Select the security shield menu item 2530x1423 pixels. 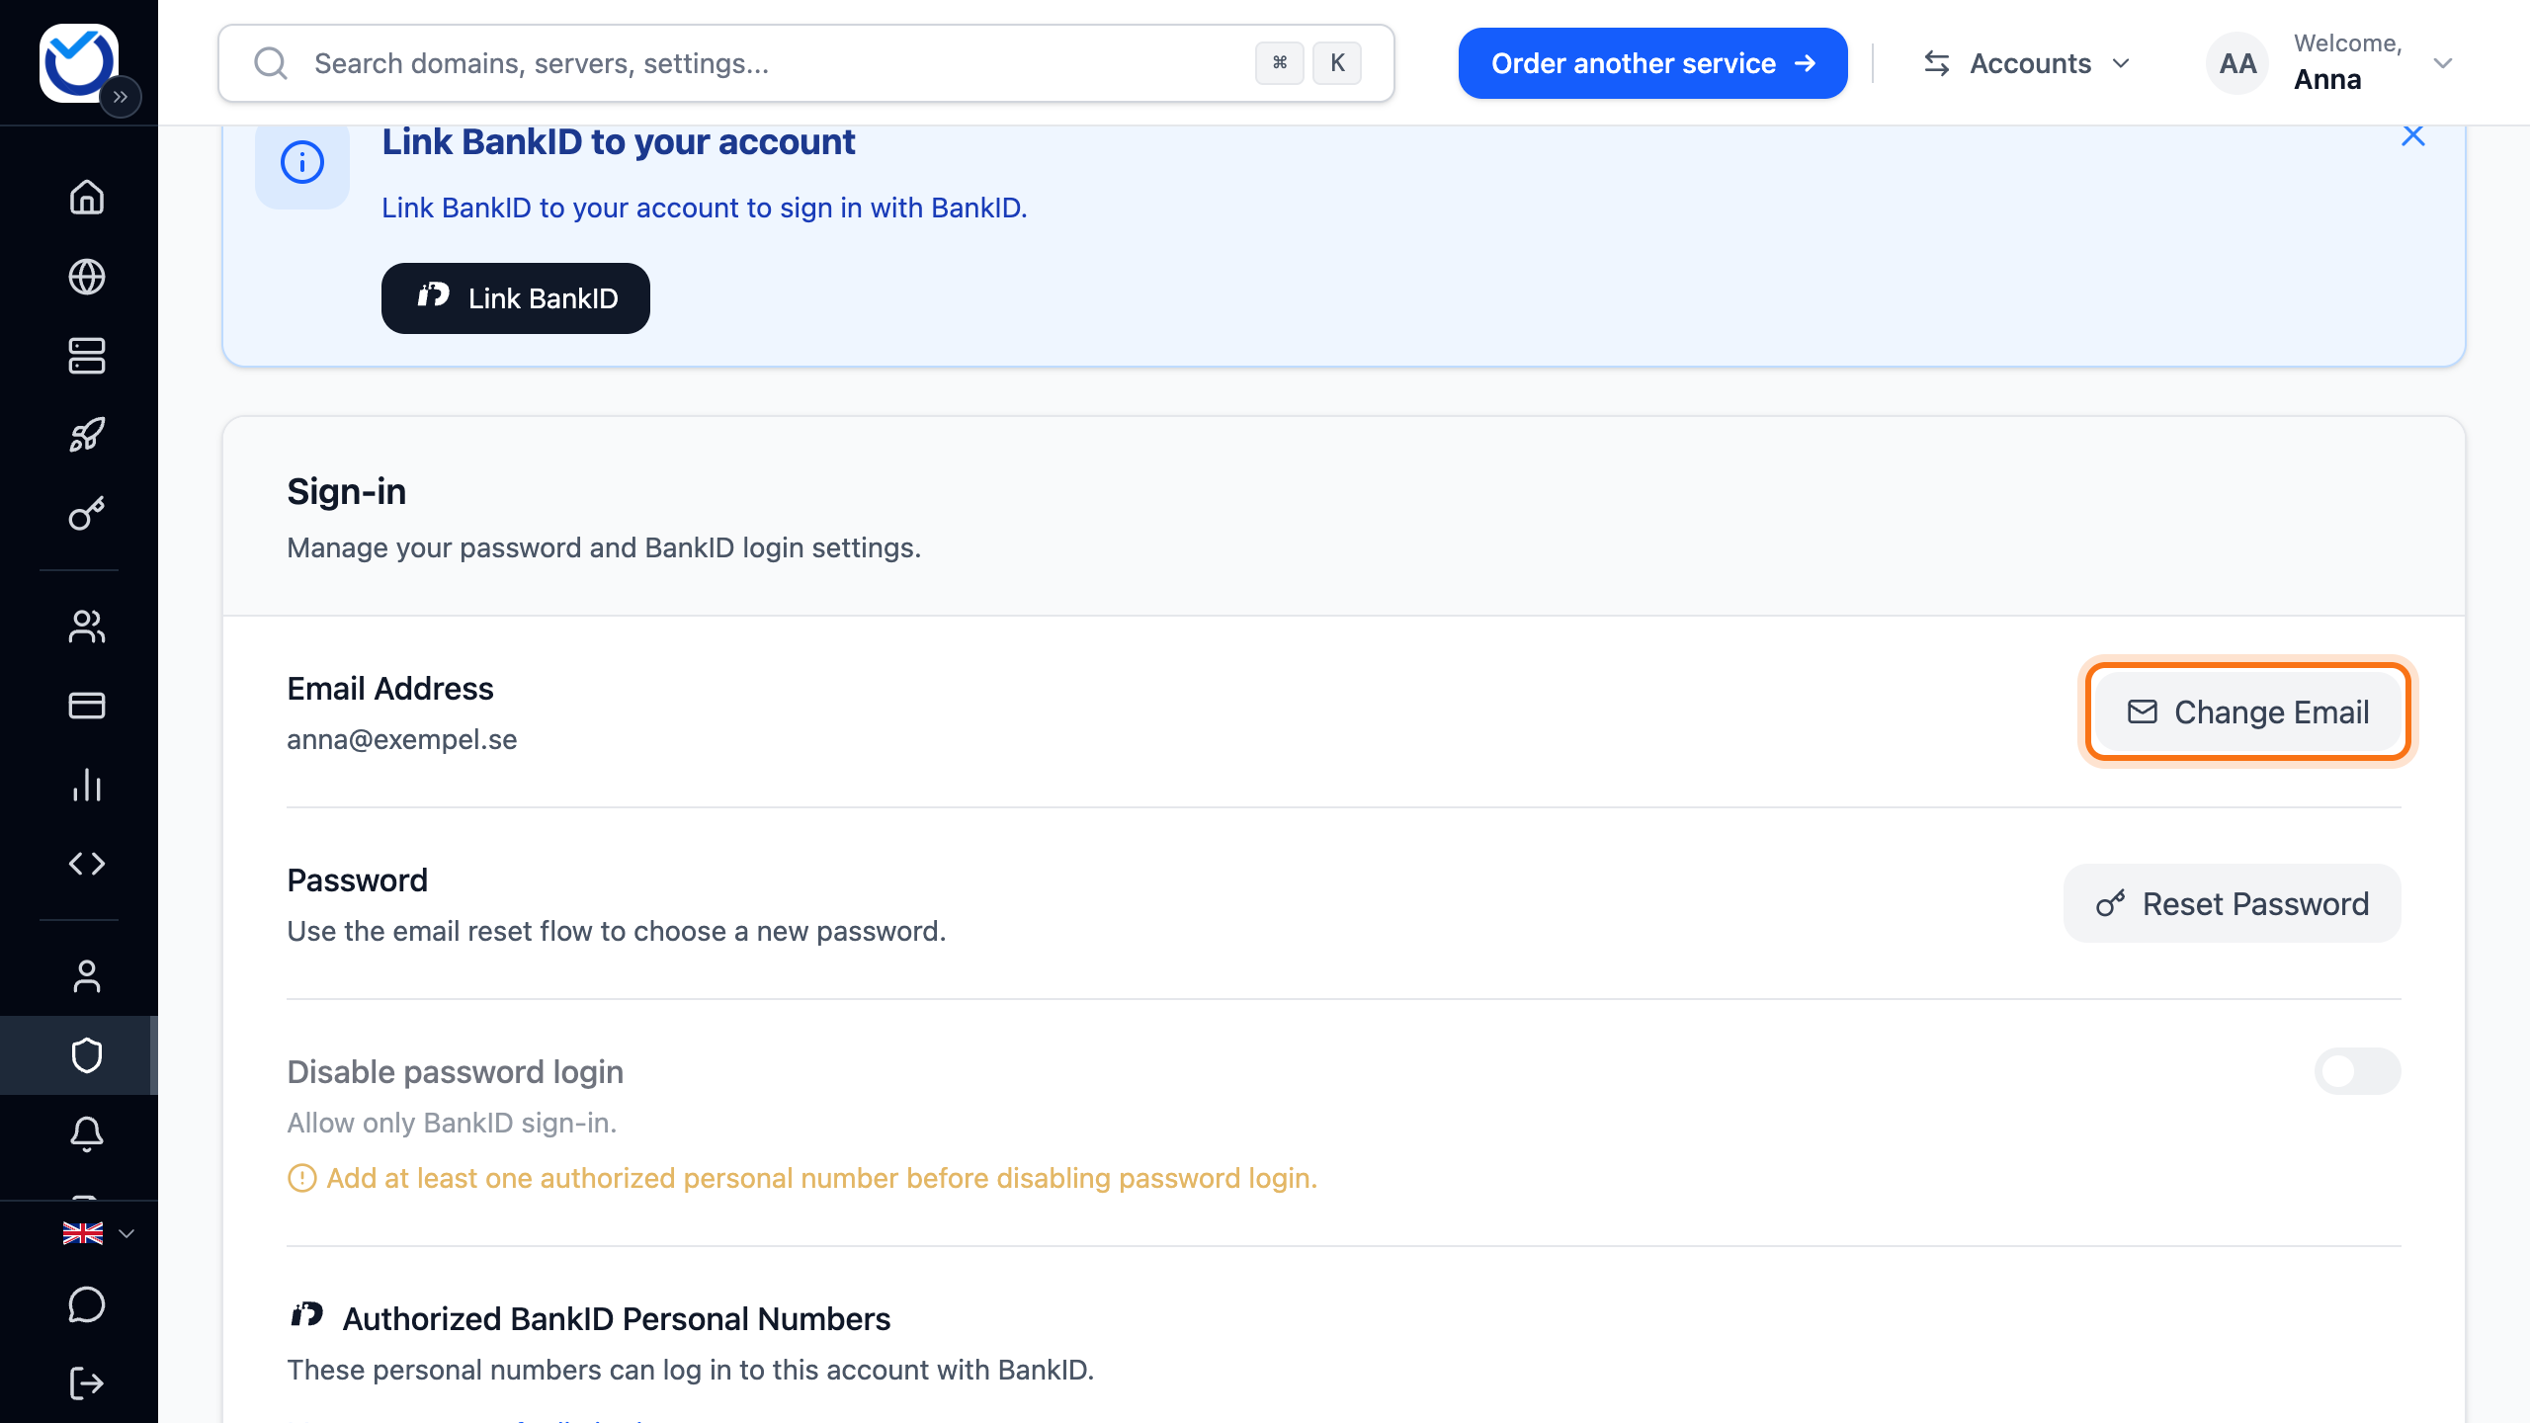click(87, 1055)
